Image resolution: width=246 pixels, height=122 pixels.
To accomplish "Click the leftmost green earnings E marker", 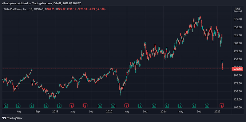I will tap(6, 106).
